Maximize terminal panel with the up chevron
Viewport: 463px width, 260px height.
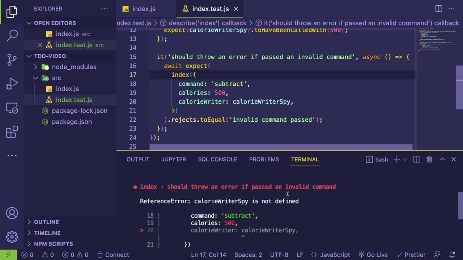442,159
